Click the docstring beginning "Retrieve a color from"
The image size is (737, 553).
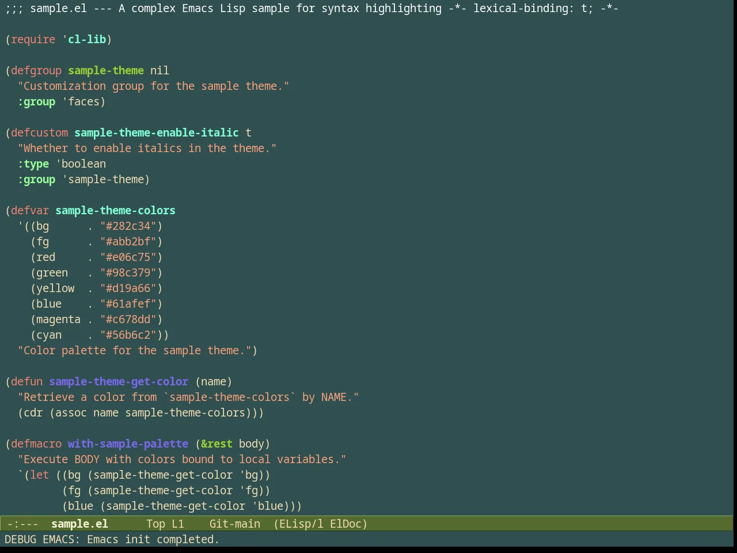(188, 397)
